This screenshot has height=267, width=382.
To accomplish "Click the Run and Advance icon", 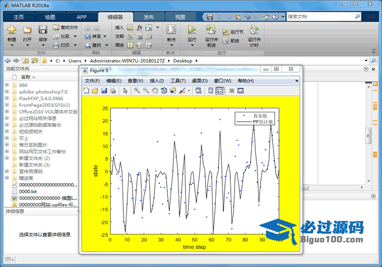I will [x=211, y=29].
